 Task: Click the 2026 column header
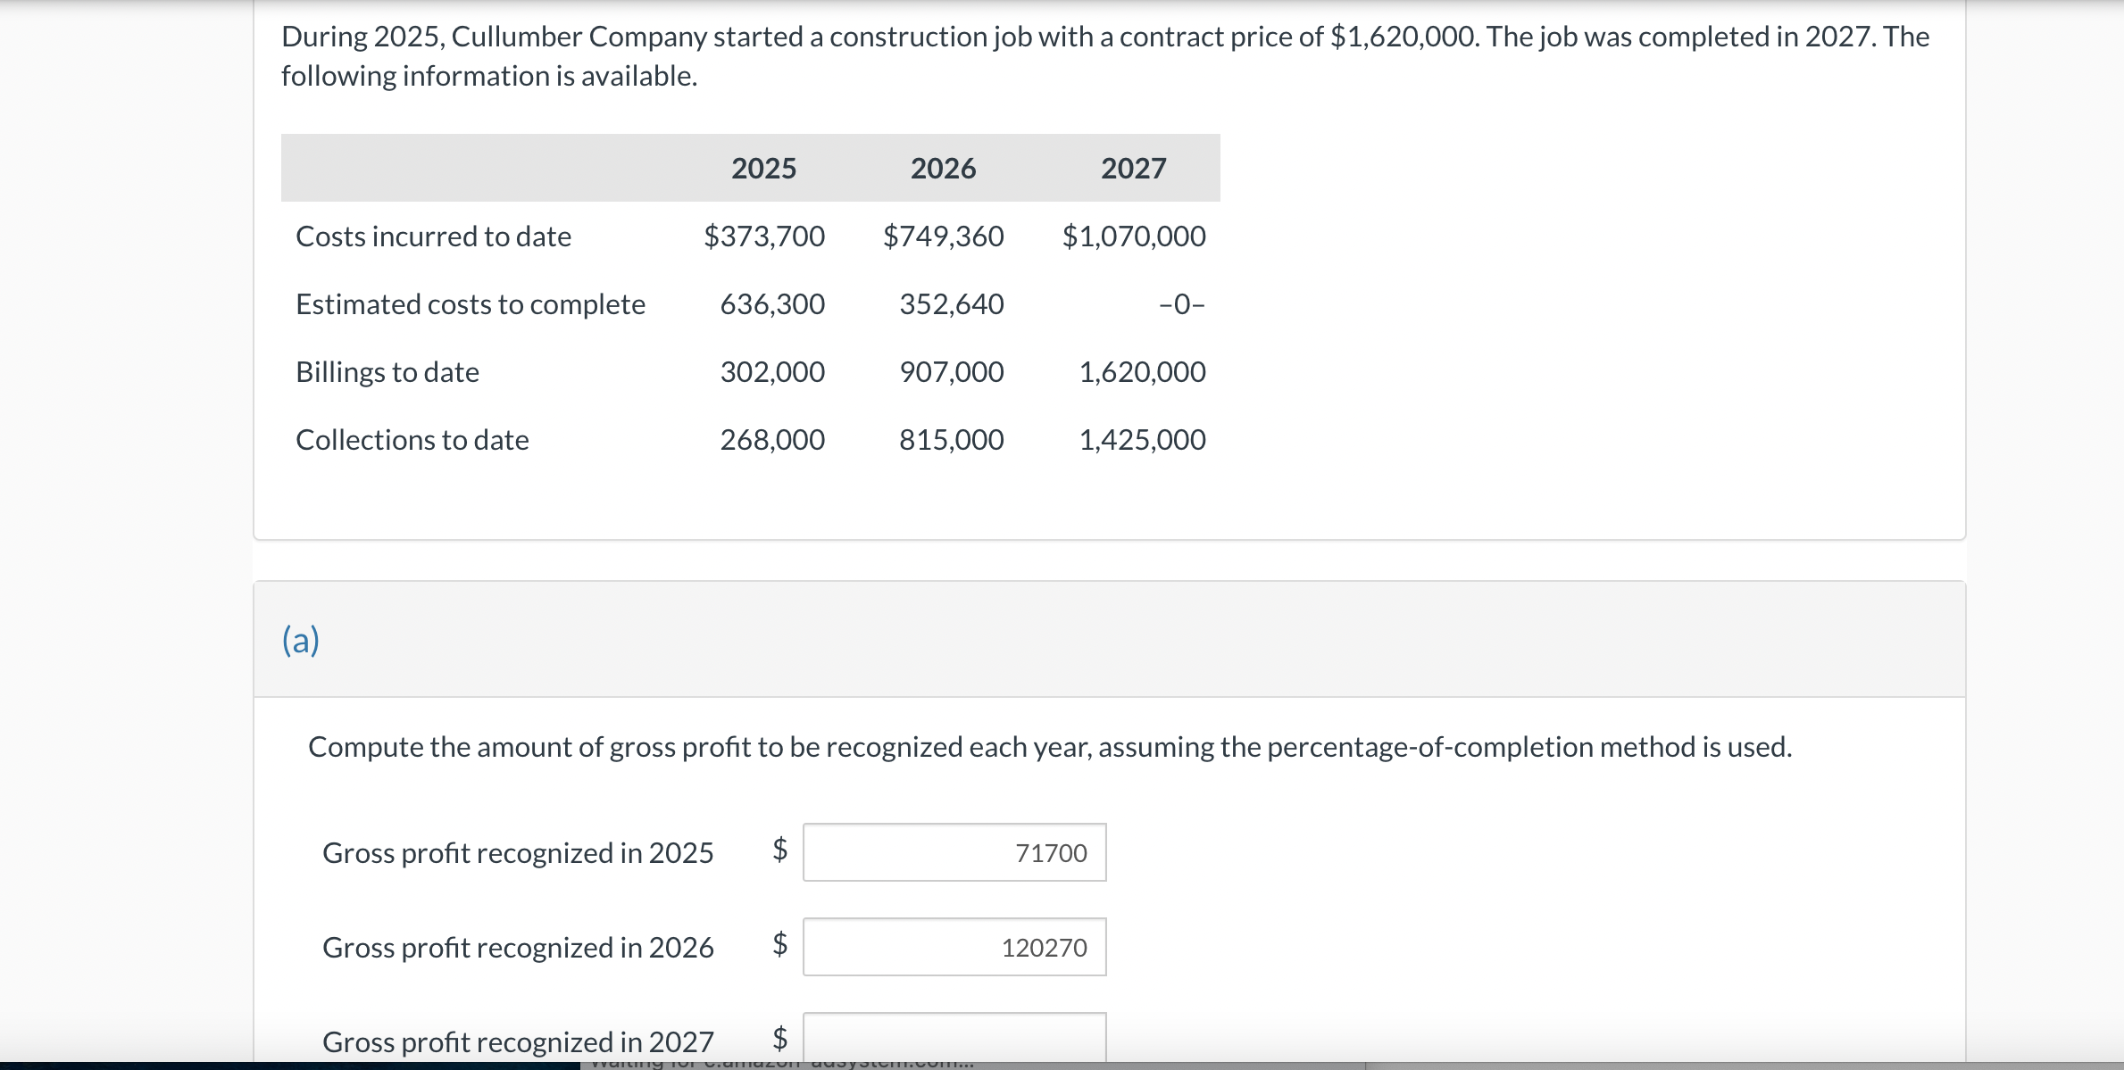click(942, 168)
